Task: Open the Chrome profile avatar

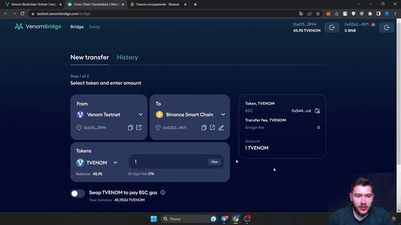Action: [387, 14]
